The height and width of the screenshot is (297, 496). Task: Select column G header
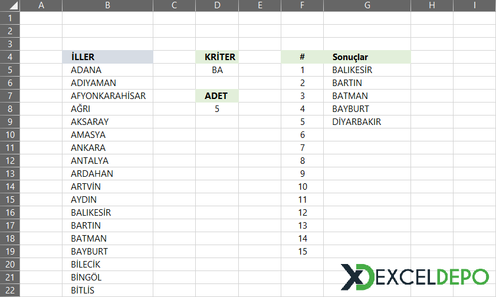[367, 5]
